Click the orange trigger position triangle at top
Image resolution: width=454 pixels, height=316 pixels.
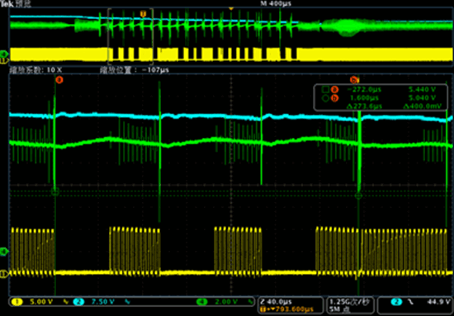point(231,9)
